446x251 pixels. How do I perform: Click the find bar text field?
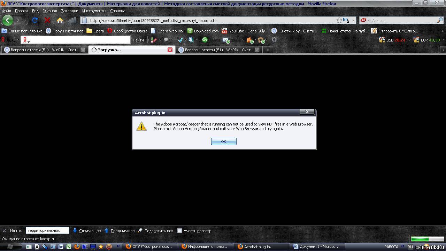point(47,230)
